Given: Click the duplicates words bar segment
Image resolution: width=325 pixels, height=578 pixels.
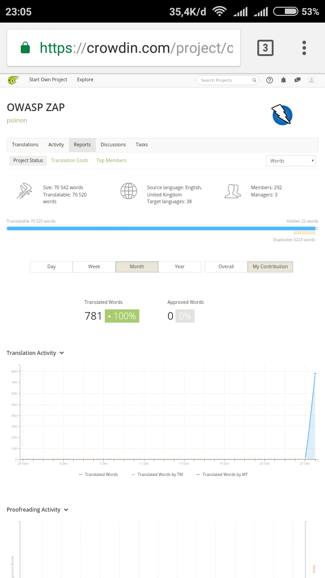Looking at the screenshot, I should [x=304, y=233].
